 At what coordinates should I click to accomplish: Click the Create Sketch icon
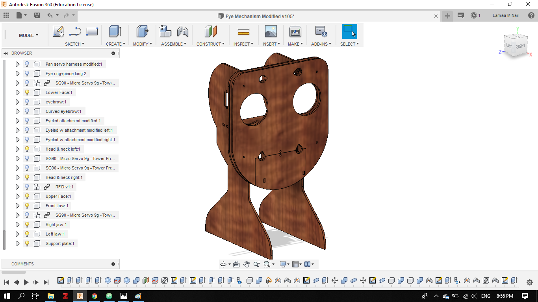pos(58,32)
